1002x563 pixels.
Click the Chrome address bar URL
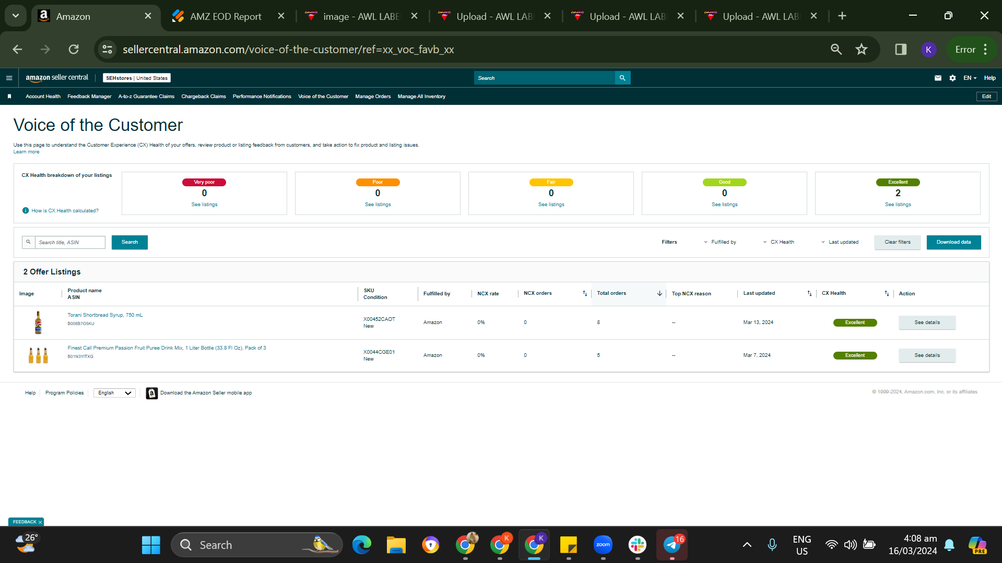(288, 50)
